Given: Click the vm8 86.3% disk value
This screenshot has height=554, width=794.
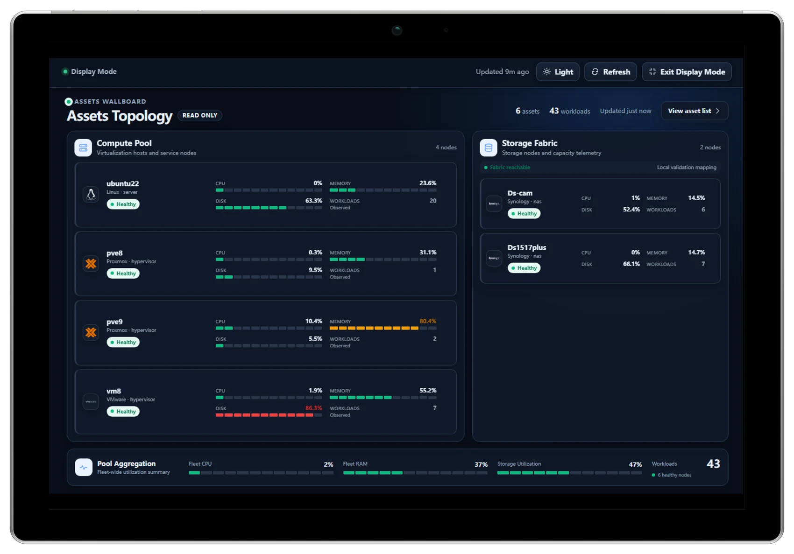Looking at the screenshot, I should click(314, 408).
